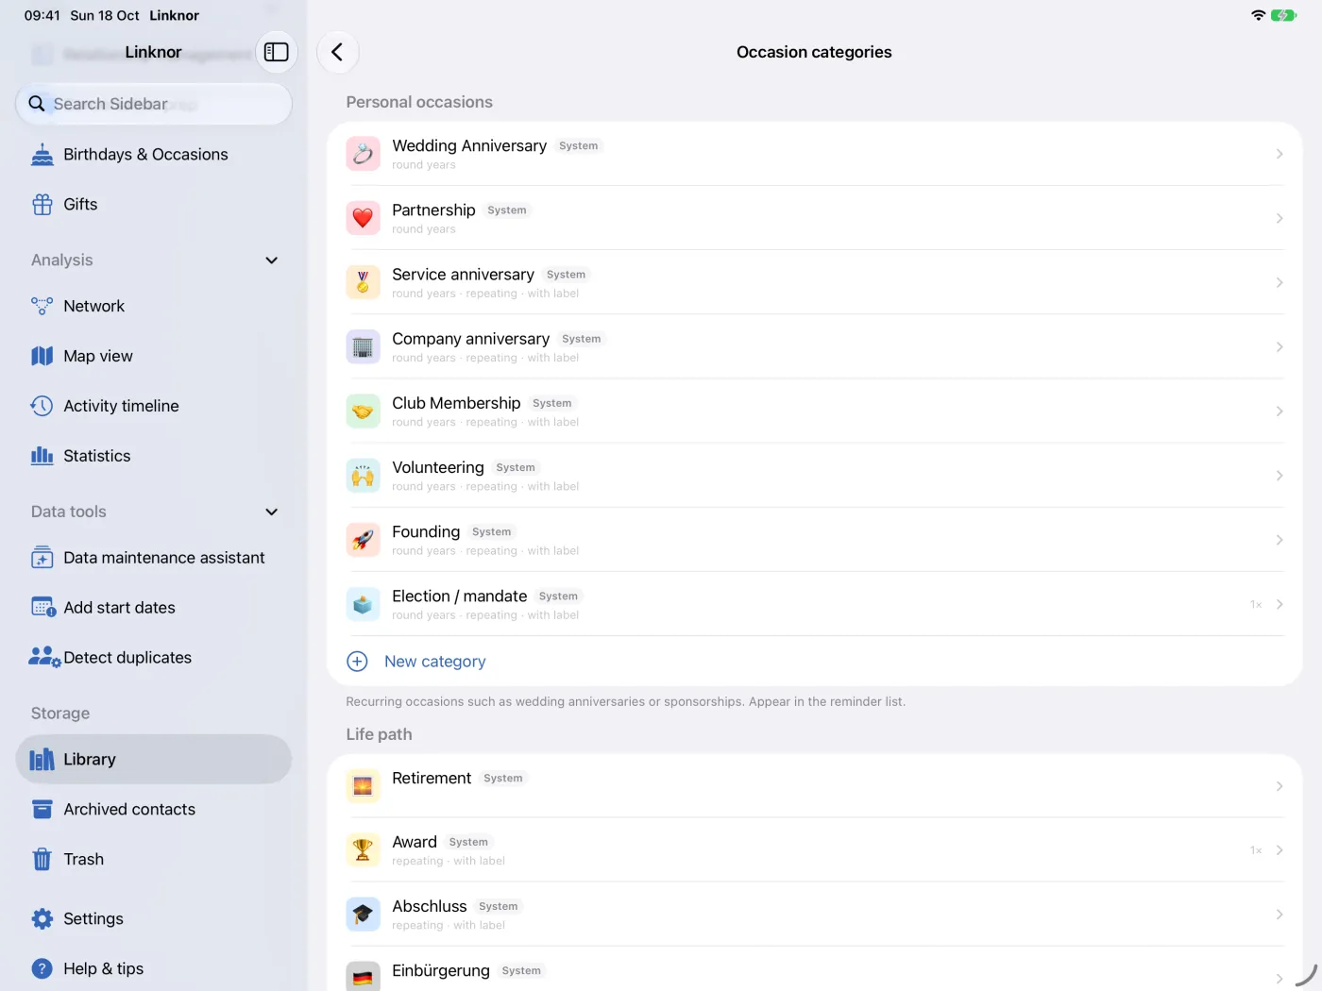The image size is (1322, 991).
Task: Open Archived contacts
Action: coord(153,810)
